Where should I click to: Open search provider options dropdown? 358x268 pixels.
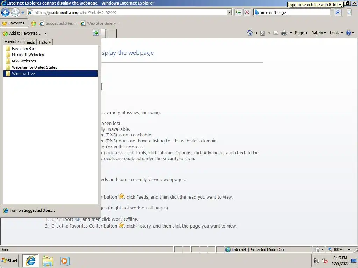[349, 13]
